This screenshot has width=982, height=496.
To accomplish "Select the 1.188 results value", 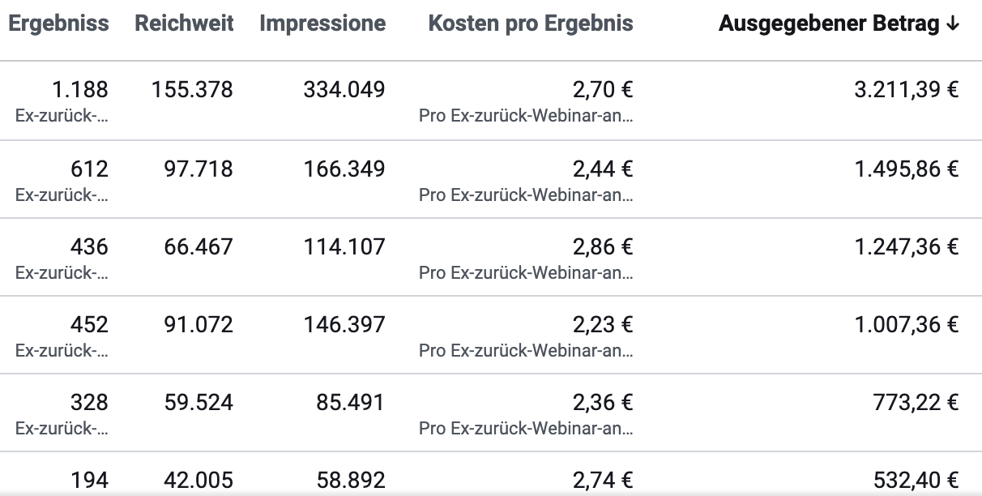I will pyautogui.click(x=79, y=89).
